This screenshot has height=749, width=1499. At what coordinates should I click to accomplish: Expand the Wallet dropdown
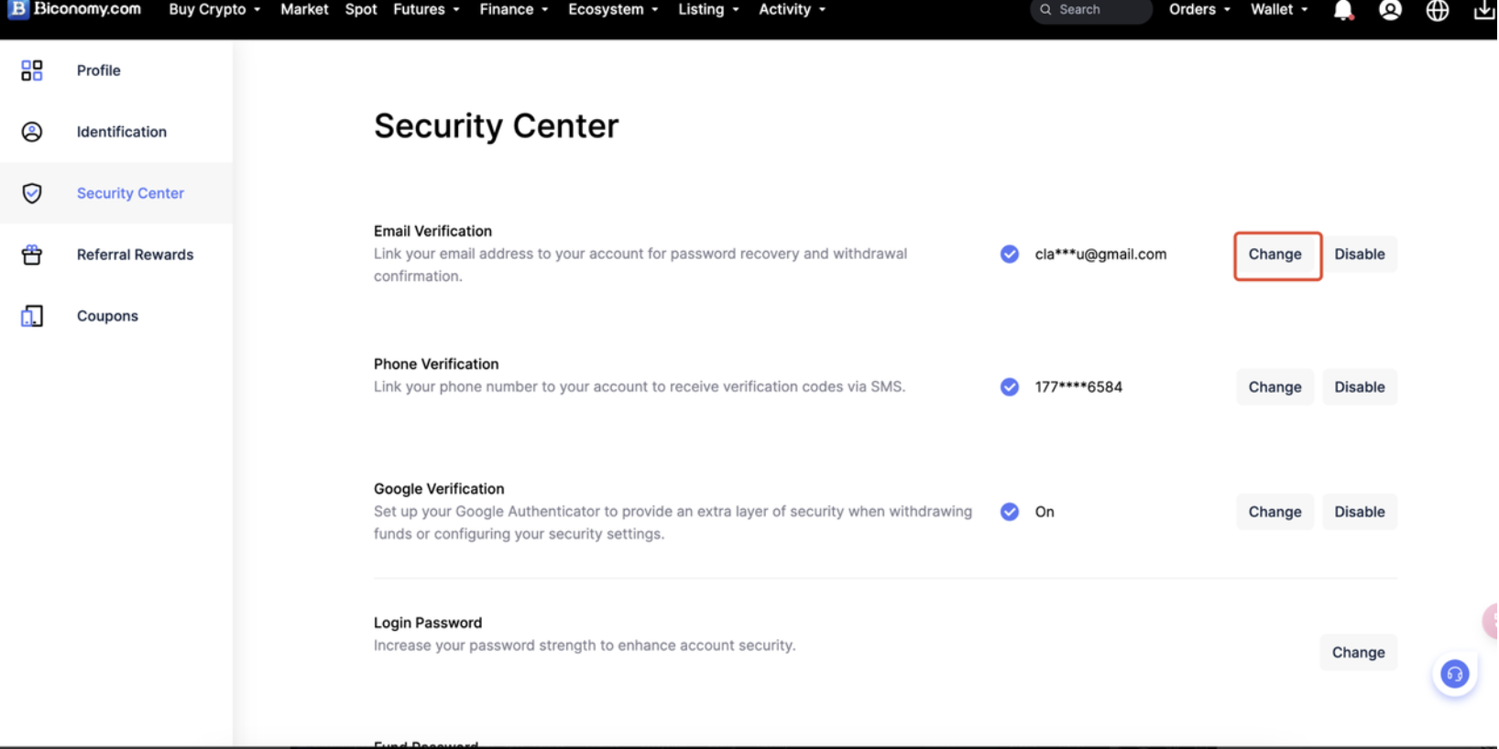pyautogui.click(x=1279, y=9)
